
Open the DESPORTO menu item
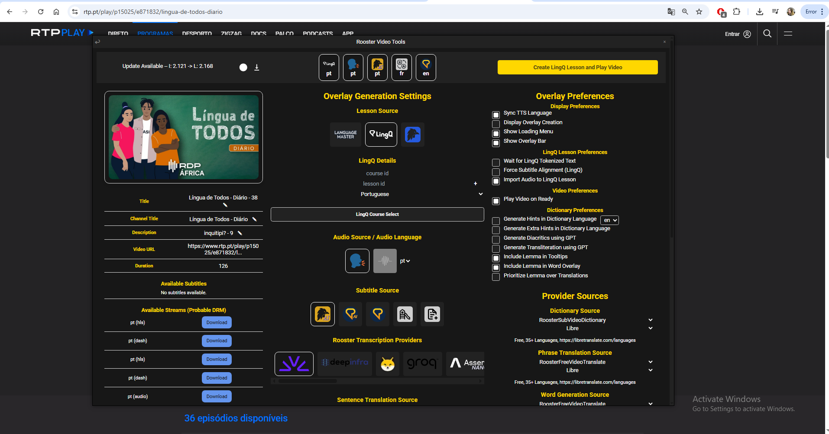pyautogui.click(x=197, y=34)
